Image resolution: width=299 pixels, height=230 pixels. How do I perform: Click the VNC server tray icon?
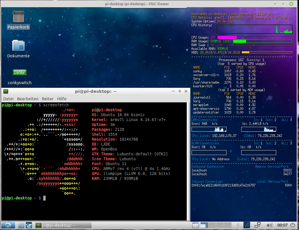click(x=247, y=225)
